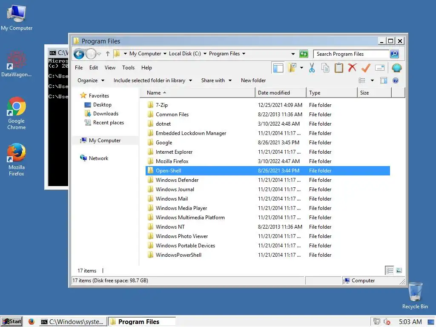Click the muted speaker volume tray icon
The height and width of the screenshot is (327, 436).
pos(387,322)
